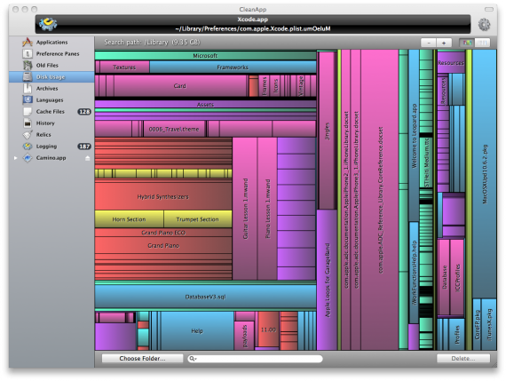Image resolution: width=506 pixels, height=381 pixels.
Task: Expand Camino.app disclosure triangle
Action: pos(15,158)
